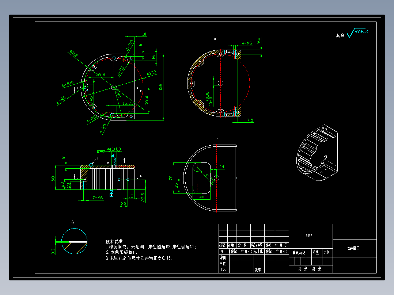Select the 0.3 detail dimension

(53, 251)
